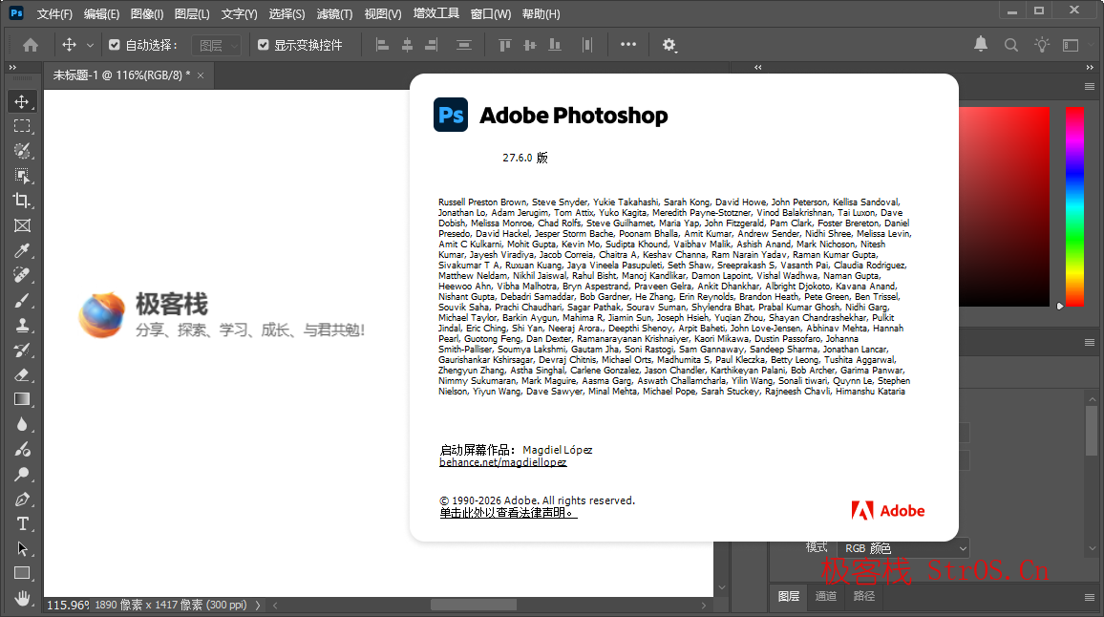Select the Horizontal Type tool
The width and height of the screenshot is (1104, 617).
tap(22, 524)
